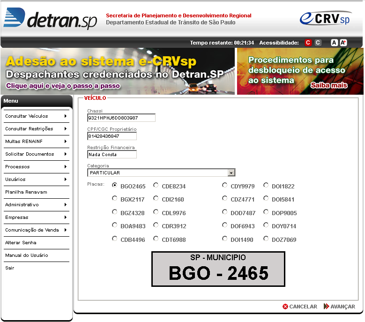Click the Tempo restante timer text
This screenshot has height=322, width=365.
coord(222,43)
